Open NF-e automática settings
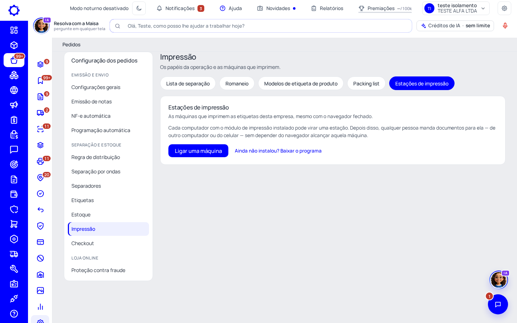 [x=108, y=116]
